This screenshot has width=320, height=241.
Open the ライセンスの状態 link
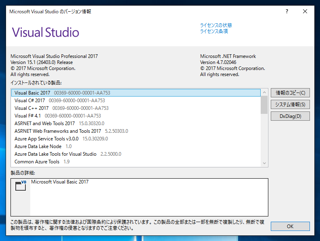[216, 25]
